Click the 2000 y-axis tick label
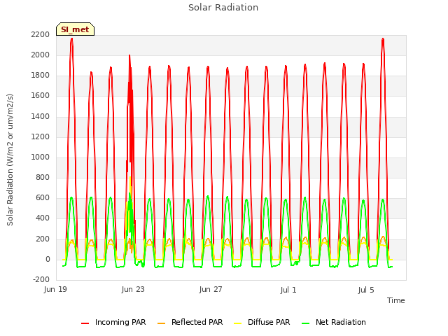Image resolution: width=448 pixels, height=336 pixels. coord(41,55)
